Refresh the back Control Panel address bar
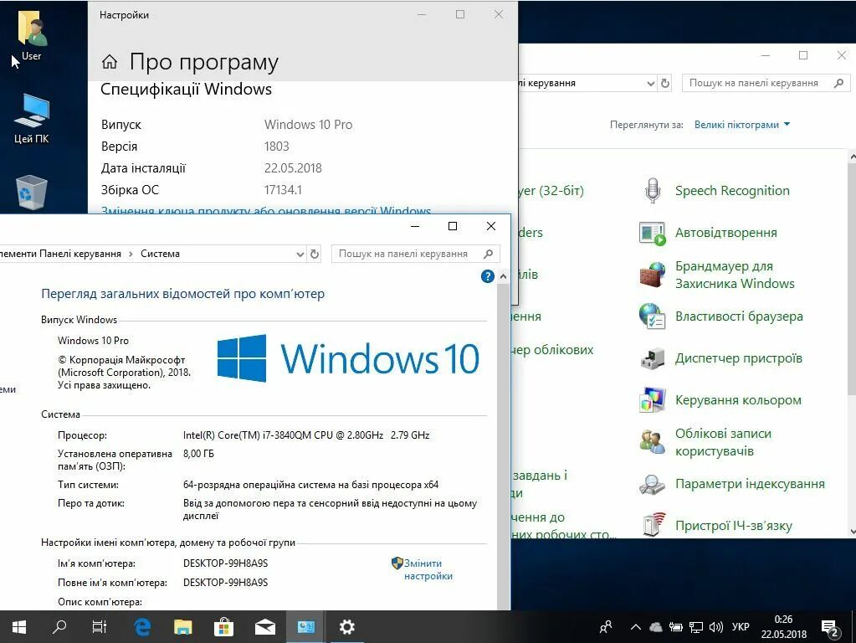Viewport: 856px width, 643px height. 665,83
